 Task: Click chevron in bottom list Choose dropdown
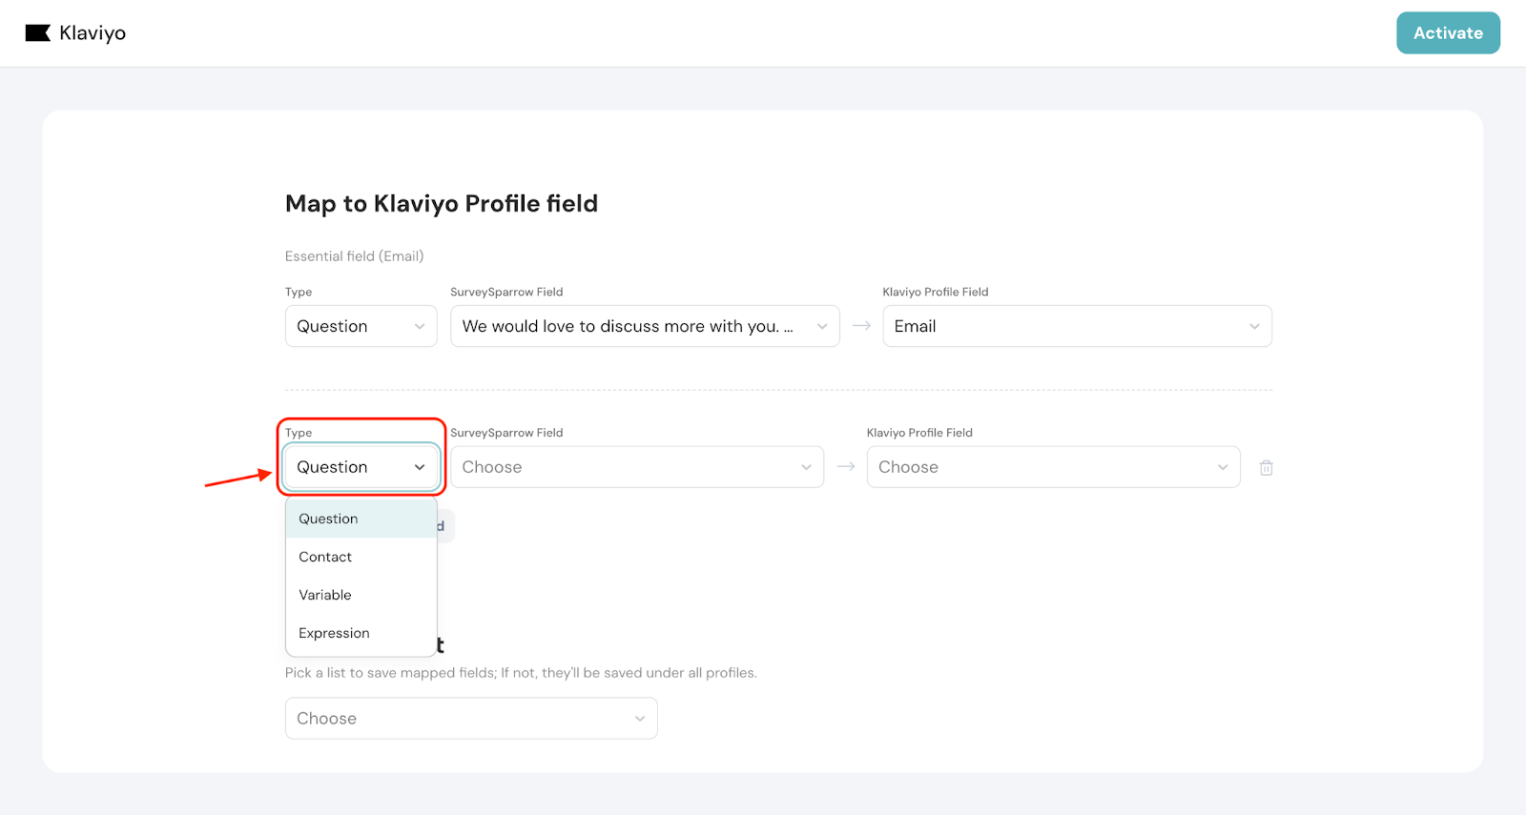tap(640, 719)
